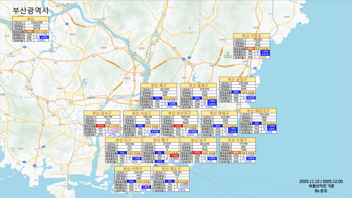
Task: Select the 부산 남구 table header
Action: (x=199, y=140)
